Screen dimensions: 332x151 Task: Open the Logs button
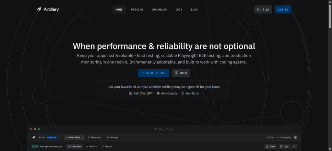coord(284,146)
